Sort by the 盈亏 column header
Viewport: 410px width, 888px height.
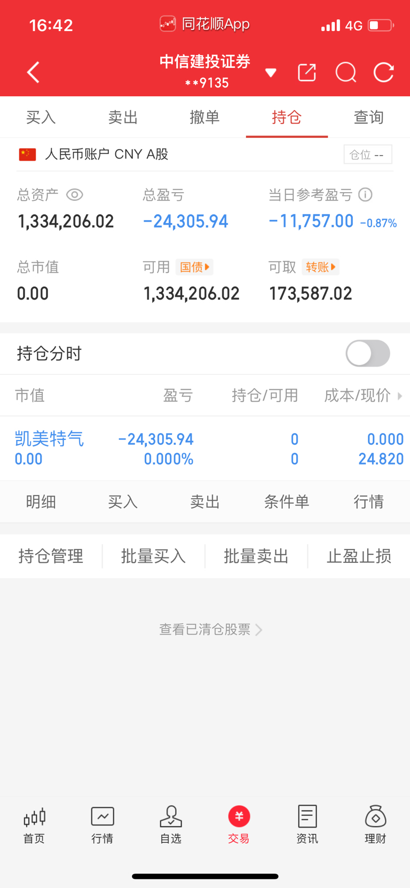[x=178, y=396]
